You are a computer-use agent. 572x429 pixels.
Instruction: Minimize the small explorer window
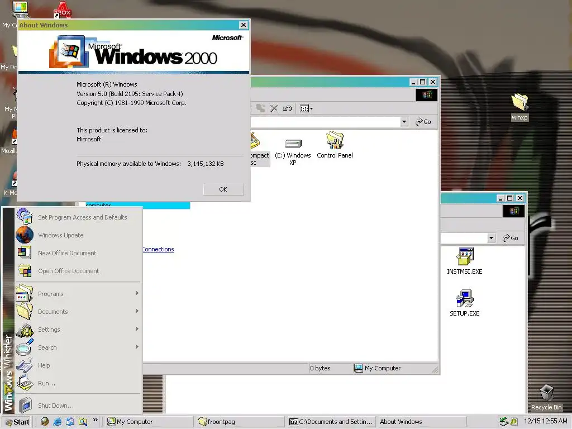[x=500, y=198]
